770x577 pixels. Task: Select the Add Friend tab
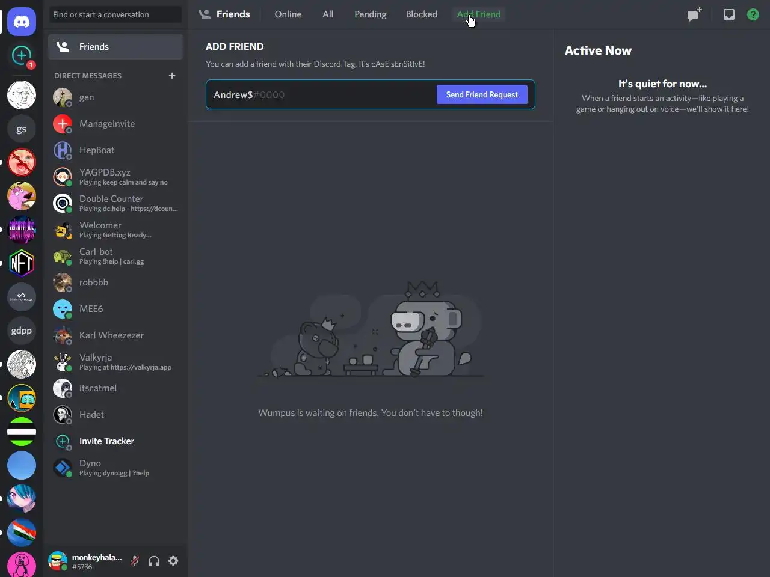[x=479, y=14]
